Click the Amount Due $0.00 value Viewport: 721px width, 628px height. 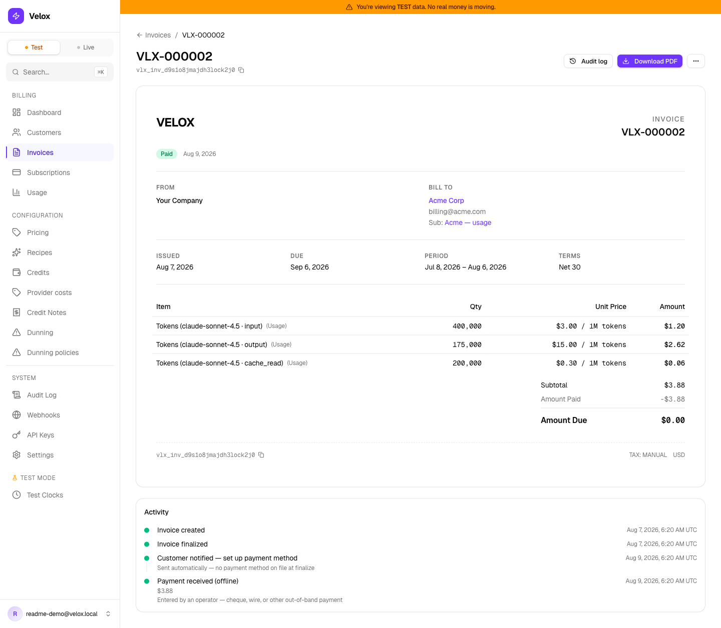[673, 420]
